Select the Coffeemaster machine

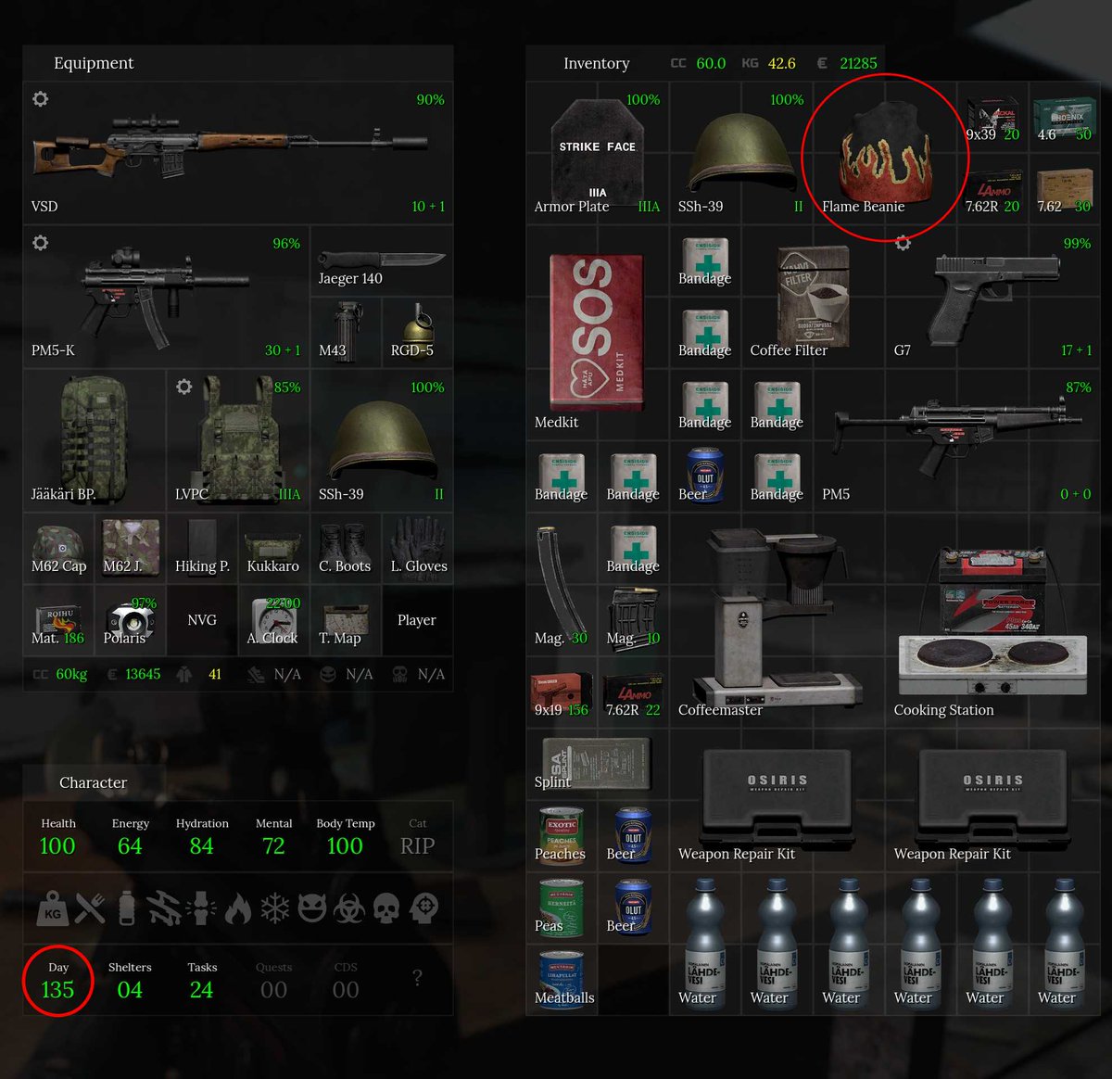777,620
